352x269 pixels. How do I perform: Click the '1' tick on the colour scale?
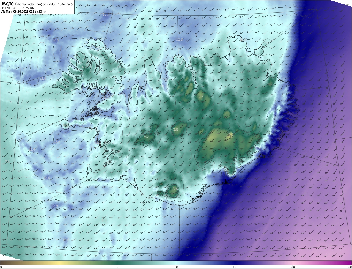(59, 267)
